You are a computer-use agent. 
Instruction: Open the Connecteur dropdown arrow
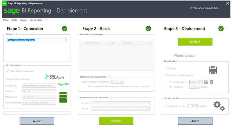click(x=65, y=40)
